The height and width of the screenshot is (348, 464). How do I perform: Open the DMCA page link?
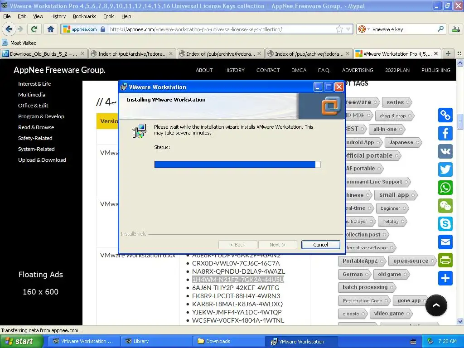(x=299, y=70)
